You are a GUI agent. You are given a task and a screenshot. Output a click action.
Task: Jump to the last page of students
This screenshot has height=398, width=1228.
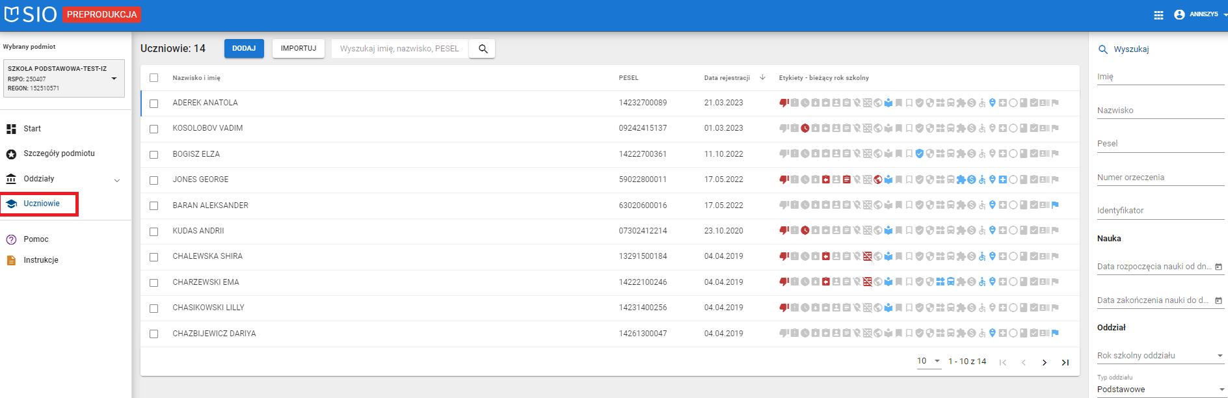point(1065,362)
